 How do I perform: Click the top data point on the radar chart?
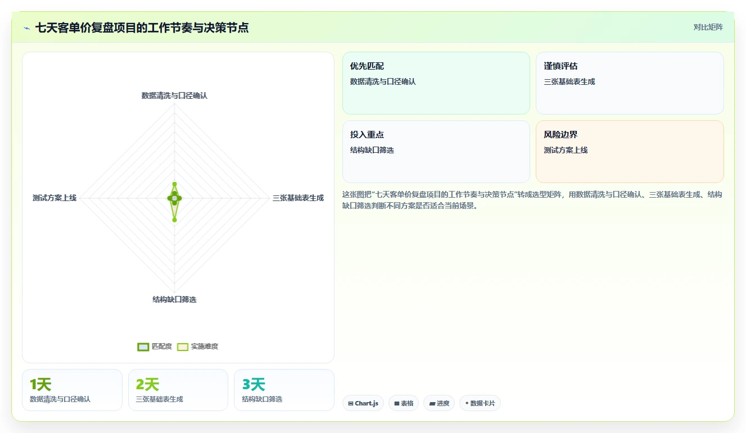tap(174, 184)
